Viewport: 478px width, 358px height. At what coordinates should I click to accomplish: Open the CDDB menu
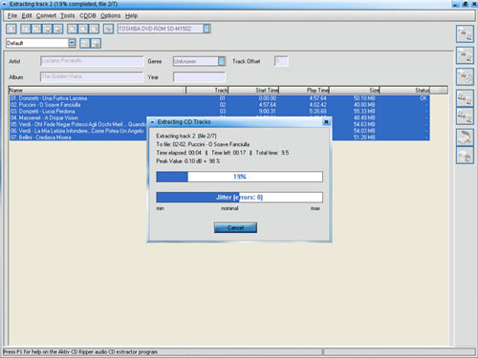click(88, 15)
